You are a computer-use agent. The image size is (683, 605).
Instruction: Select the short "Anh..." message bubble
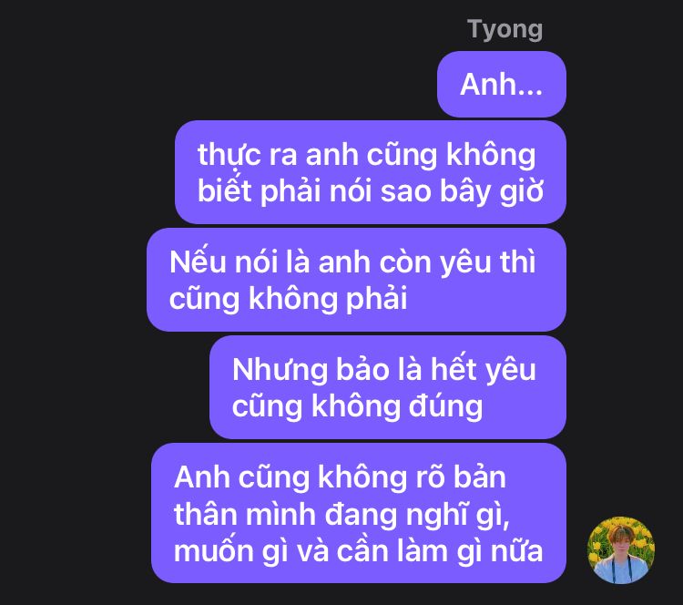click(502, 84)
